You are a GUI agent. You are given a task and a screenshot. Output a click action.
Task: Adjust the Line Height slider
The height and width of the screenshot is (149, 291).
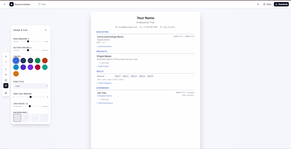pos(31,106)
